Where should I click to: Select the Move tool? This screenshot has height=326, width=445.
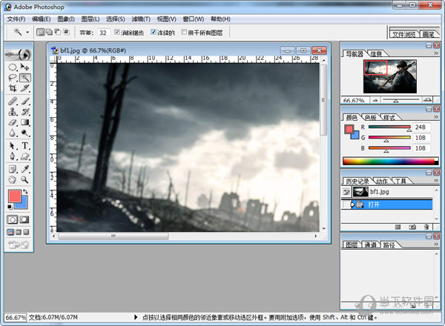tap(25, 67)
